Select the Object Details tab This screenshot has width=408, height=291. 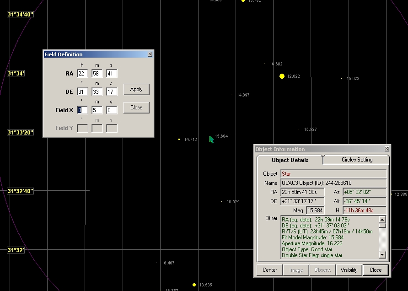click(x=290, y=160)
